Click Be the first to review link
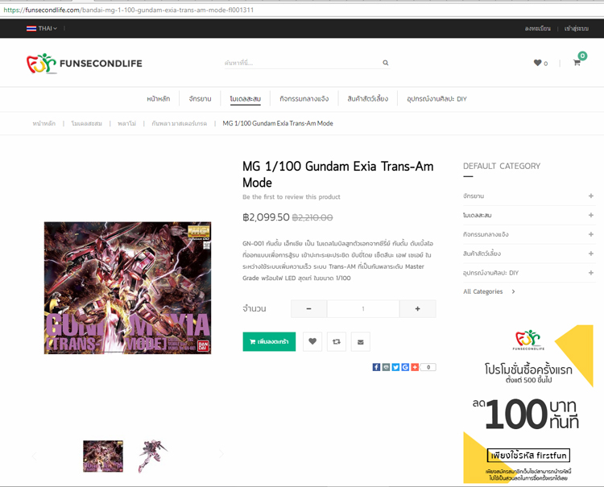Viewport: 604px width, 487px height. coord(292,196)
